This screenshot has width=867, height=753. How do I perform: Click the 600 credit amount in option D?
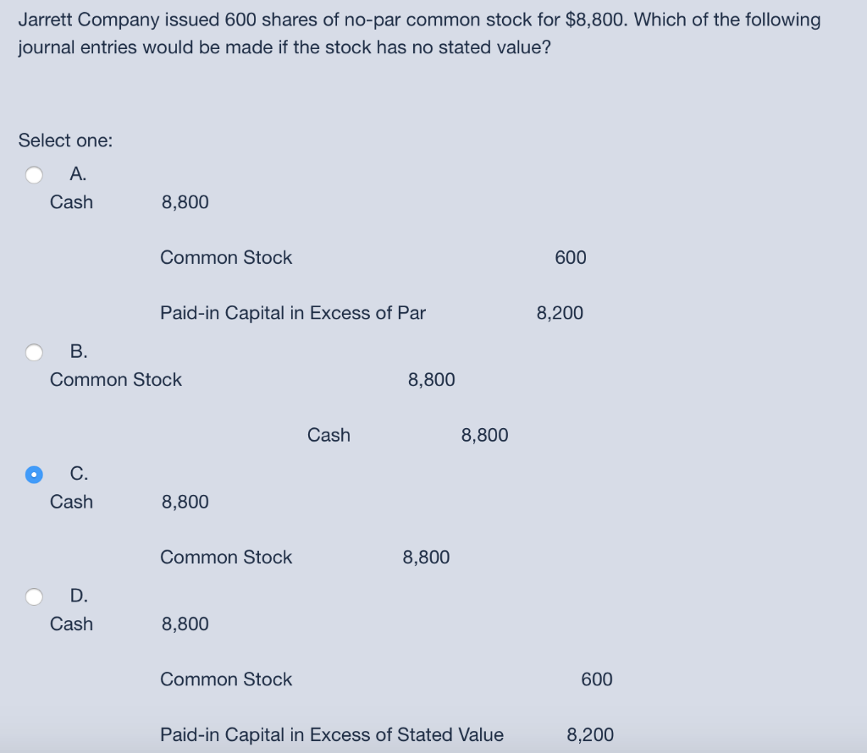pyautogui.click(x=597, y=679)
